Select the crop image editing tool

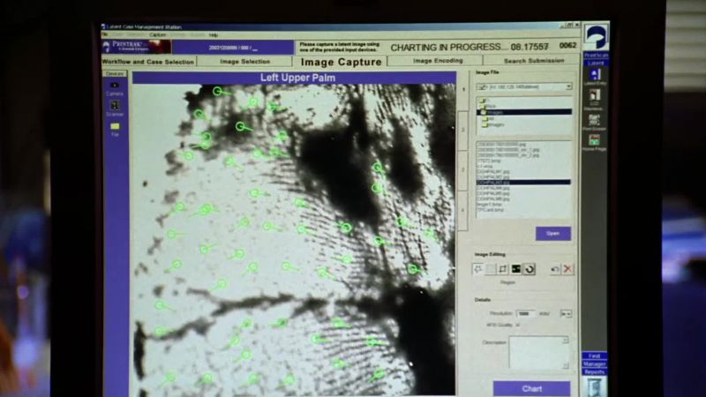[x=503, y=269]
